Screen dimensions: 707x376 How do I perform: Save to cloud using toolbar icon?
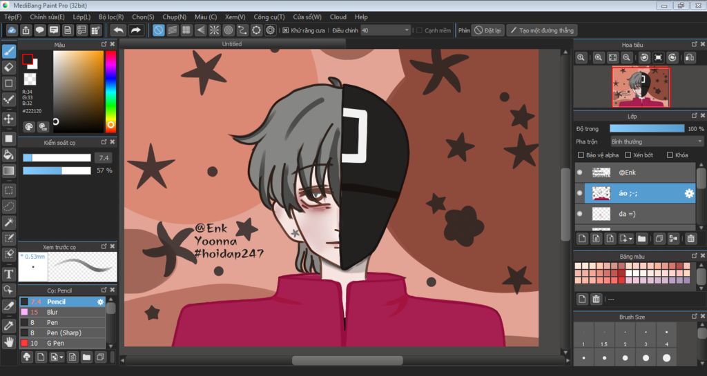point(11,30)
